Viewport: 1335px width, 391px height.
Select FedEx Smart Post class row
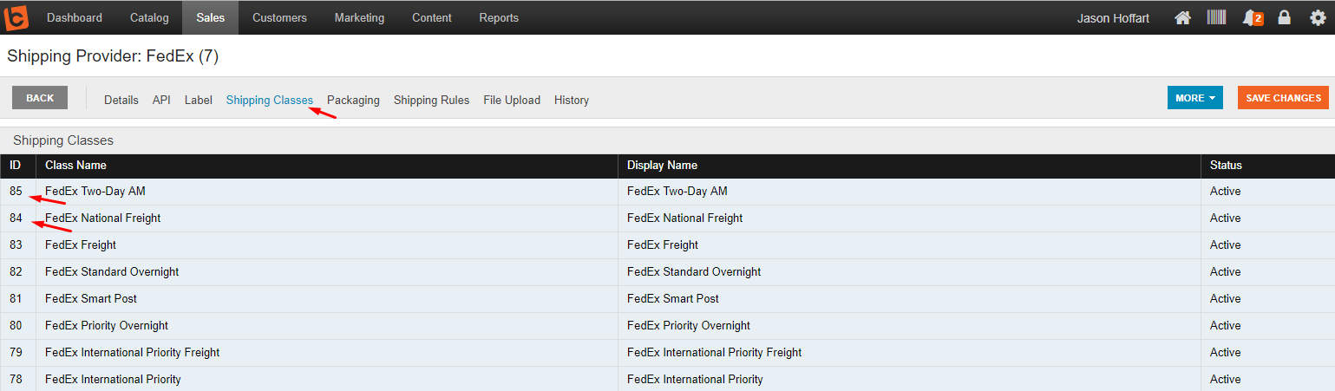pyautogui.click(x=667, y=299)
